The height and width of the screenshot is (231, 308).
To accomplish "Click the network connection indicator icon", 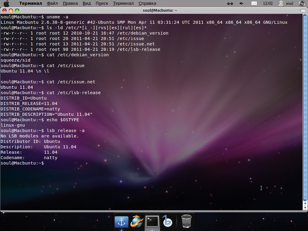I will 230,4.
